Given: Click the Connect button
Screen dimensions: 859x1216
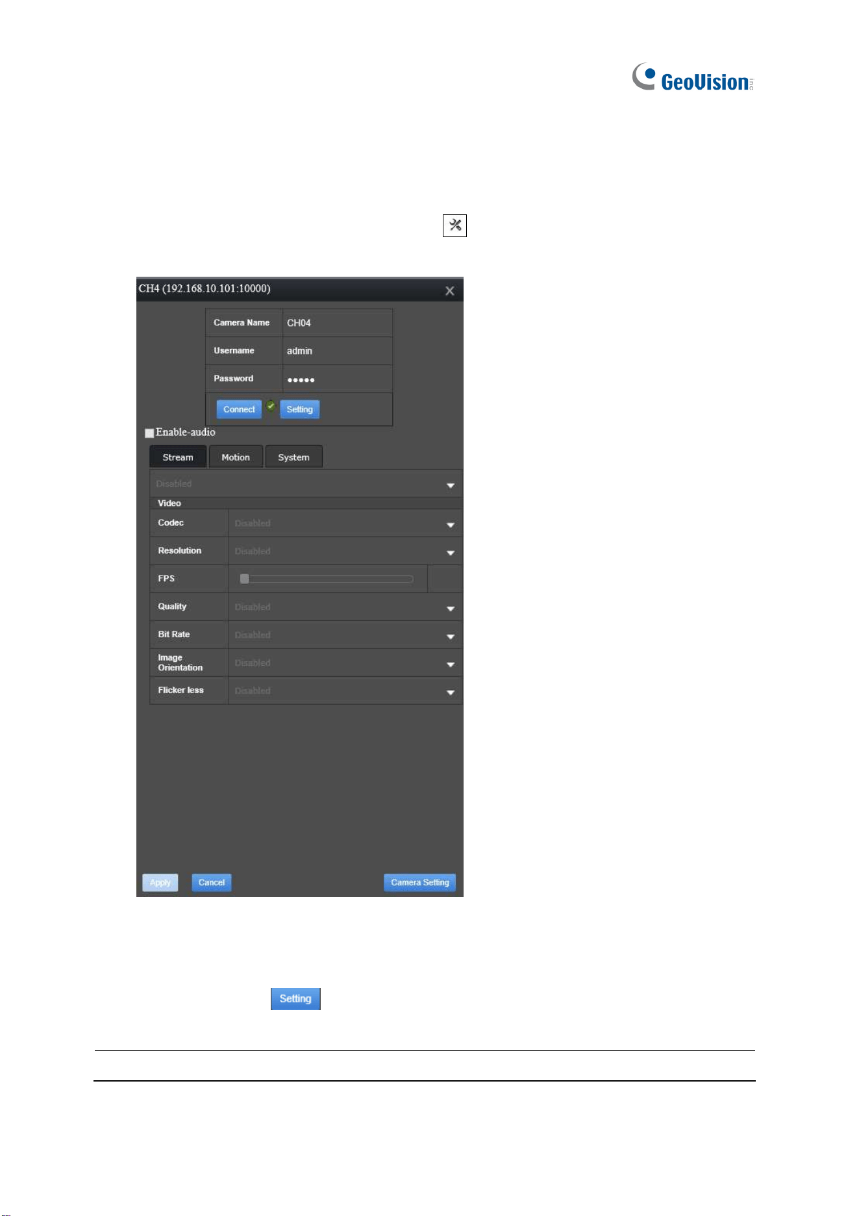Looking at the screenshot, I should (x=239, y=409).
